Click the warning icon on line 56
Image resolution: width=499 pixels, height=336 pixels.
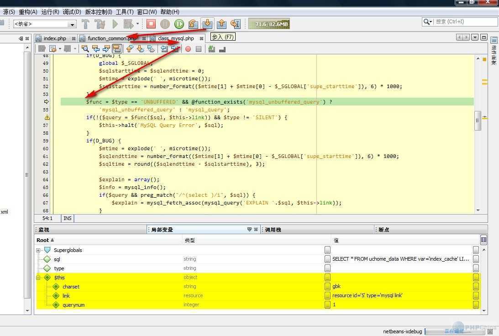[47, 117]
